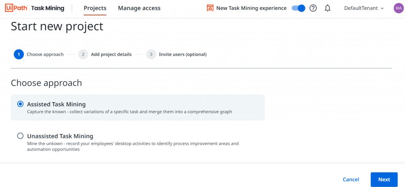Screen dimensions: 405x187
Task: Click the UiPath logo icon
Action: 17,8
